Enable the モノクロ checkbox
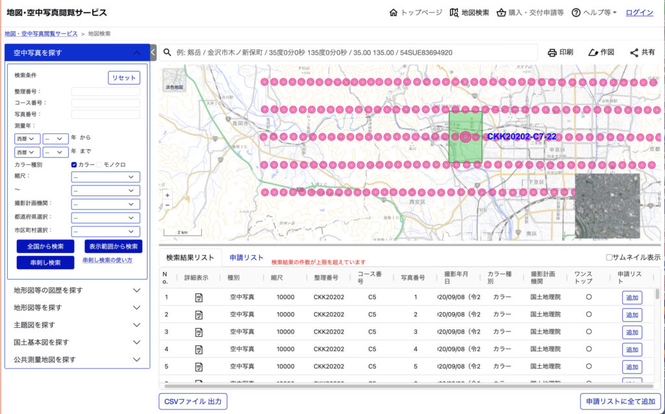 99,165
